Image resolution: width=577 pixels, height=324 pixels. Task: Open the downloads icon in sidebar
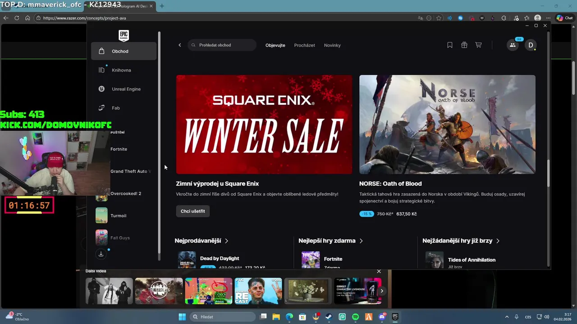click(x=101, y=254)
